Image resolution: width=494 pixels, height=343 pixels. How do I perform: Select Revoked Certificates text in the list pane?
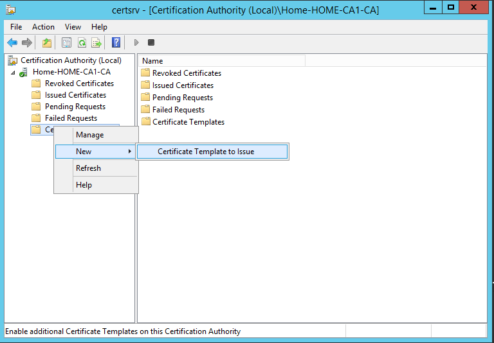point(187,73)
